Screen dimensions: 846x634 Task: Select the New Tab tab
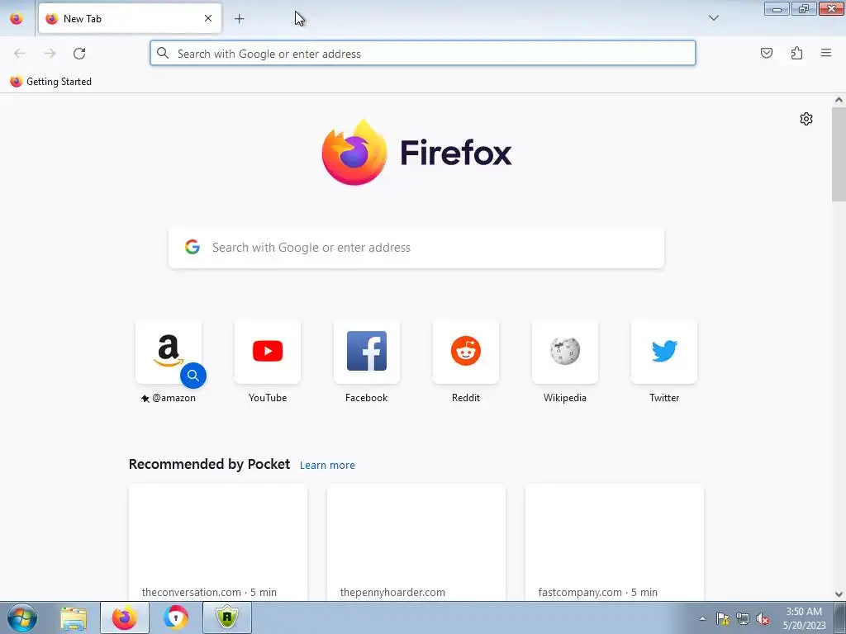[x=130, y=18]
